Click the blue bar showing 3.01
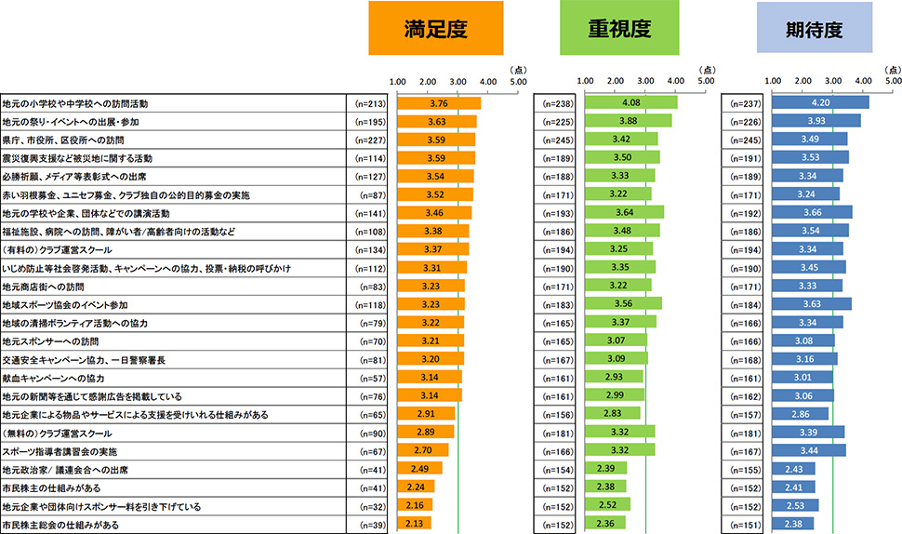 803,378
